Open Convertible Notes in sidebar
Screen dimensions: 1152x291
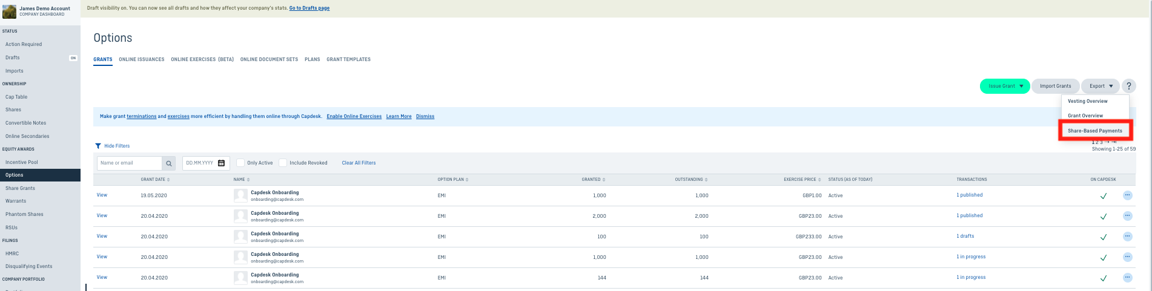[x=25, y=123]
